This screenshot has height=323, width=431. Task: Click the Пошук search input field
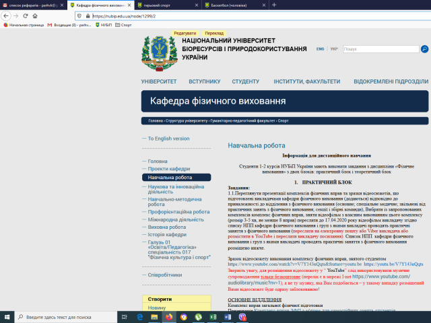[x=381, y=49]
